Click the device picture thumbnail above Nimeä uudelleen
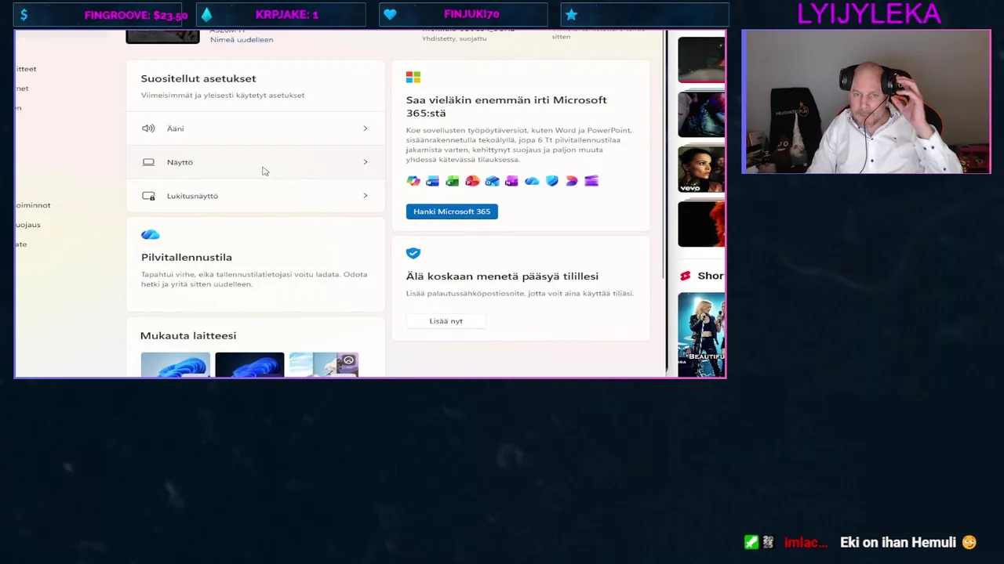The width and height of the screenshot is (1004, 564). 162,37
